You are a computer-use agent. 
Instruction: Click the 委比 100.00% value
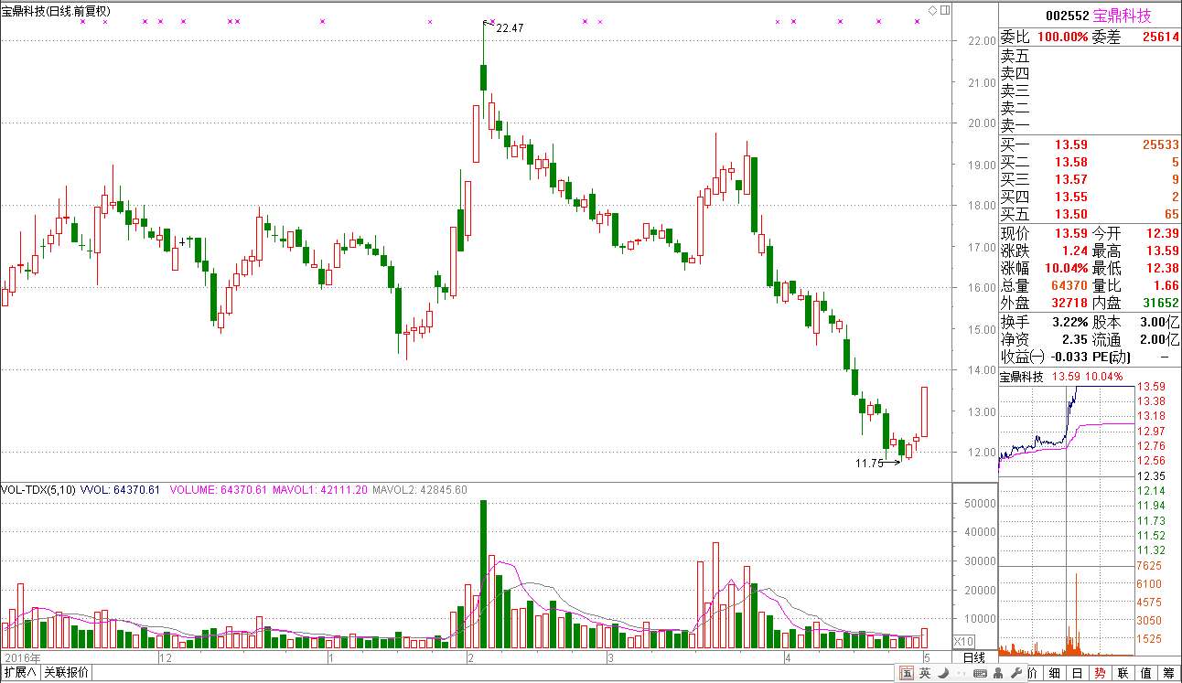point(1061,37)
